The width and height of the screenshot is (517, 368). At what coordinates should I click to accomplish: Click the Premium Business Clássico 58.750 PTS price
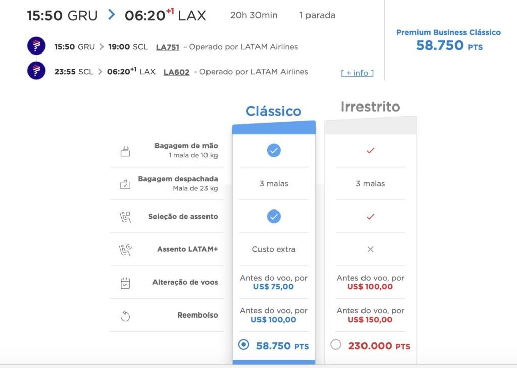click(449, 45)
